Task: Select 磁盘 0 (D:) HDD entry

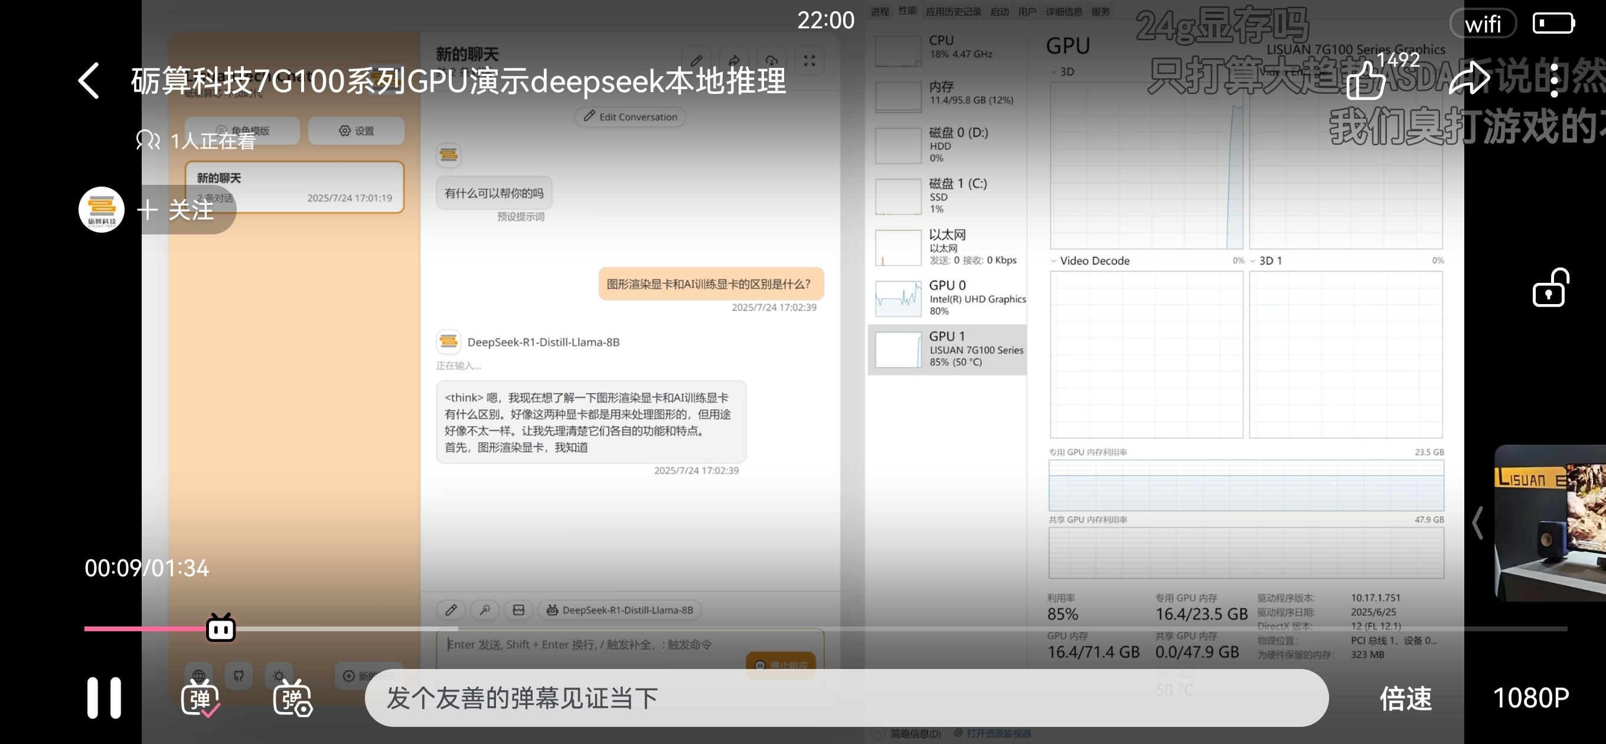Action: pyautogui.click(x=948, y=145)
